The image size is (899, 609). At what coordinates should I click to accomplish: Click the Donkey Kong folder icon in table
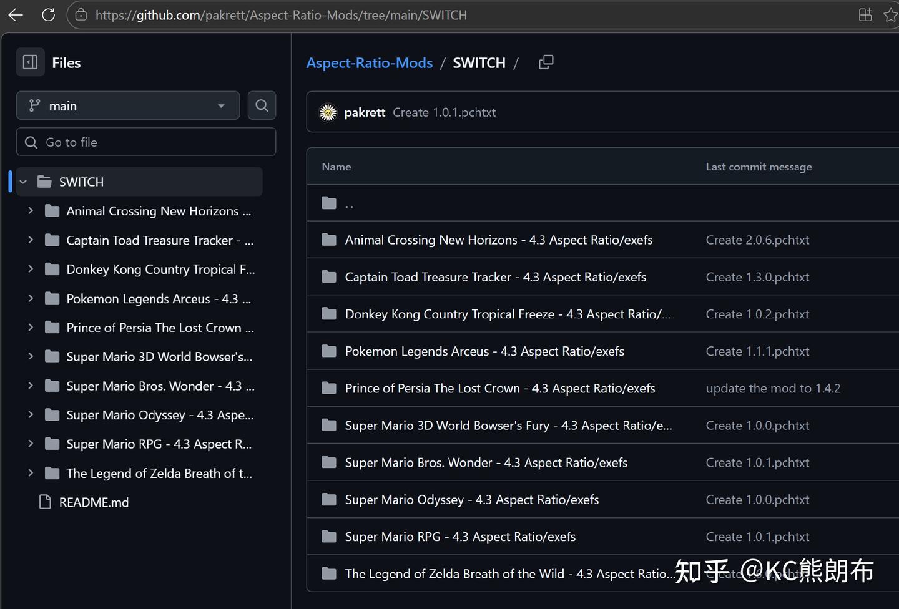click(329, 314)
